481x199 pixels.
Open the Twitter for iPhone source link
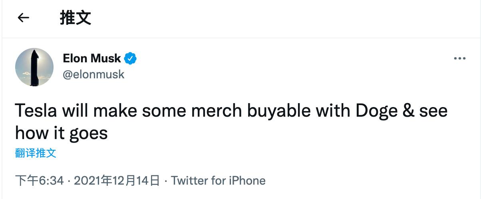click(218, 181)
